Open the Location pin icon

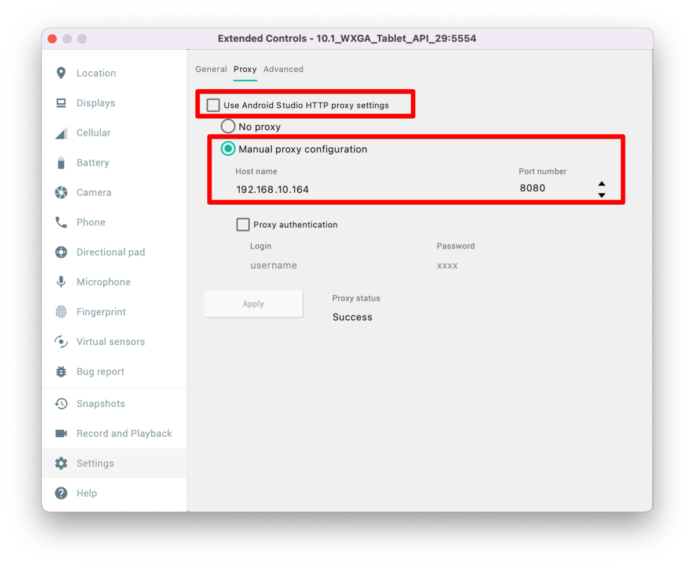[61, 73]
